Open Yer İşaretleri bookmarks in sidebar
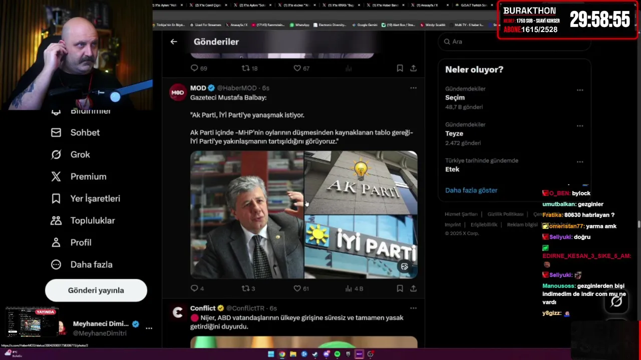 (x=86, y=198)
